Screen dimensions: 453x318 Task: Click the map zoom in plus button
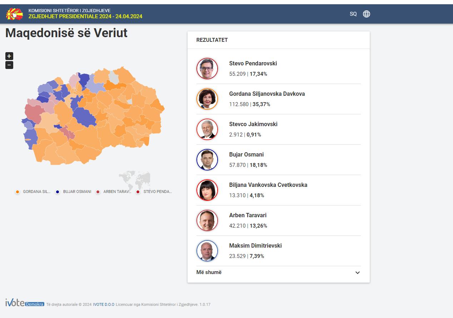coord(9,56)
